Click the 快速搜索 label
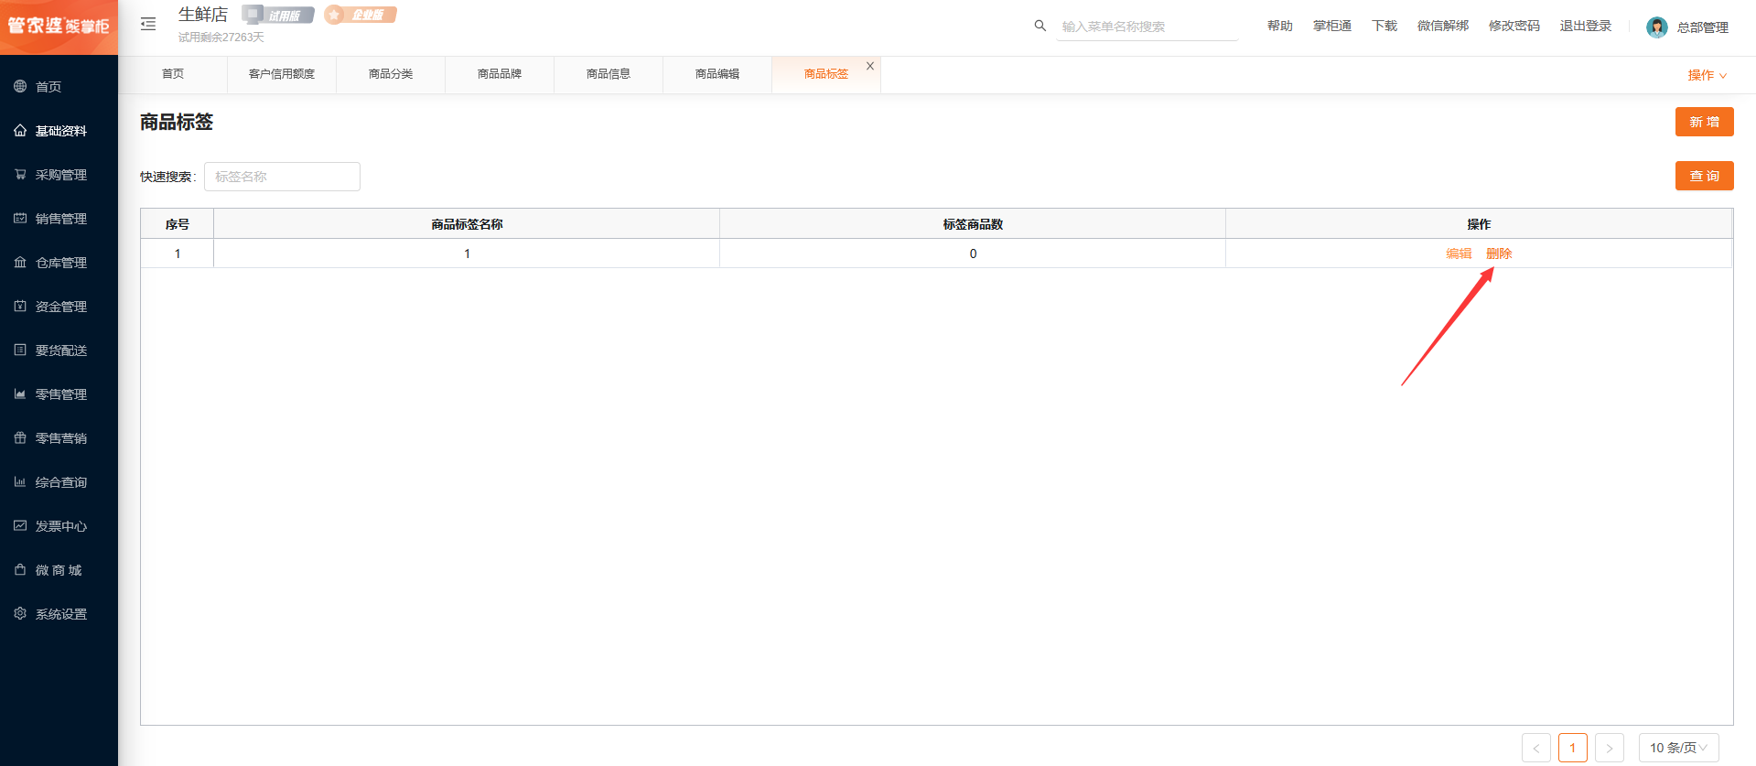 167,177
